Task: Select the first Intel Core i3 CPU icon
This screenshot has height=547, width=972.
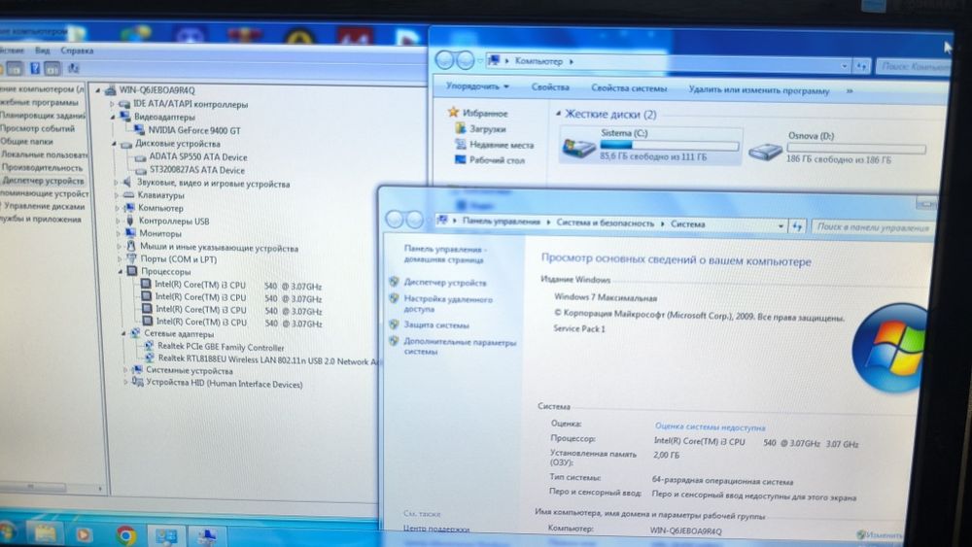Action: [x=147, y=285]
